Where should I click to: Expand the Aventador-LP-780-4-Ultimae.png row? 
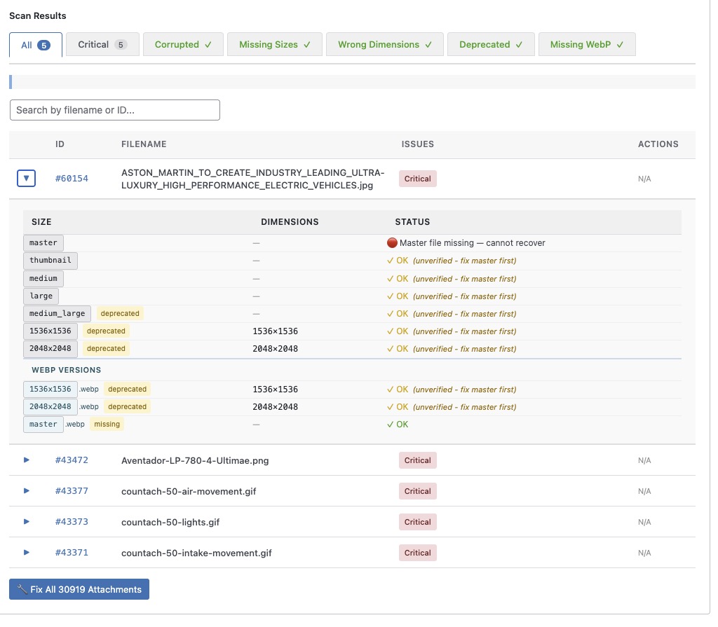27,460
